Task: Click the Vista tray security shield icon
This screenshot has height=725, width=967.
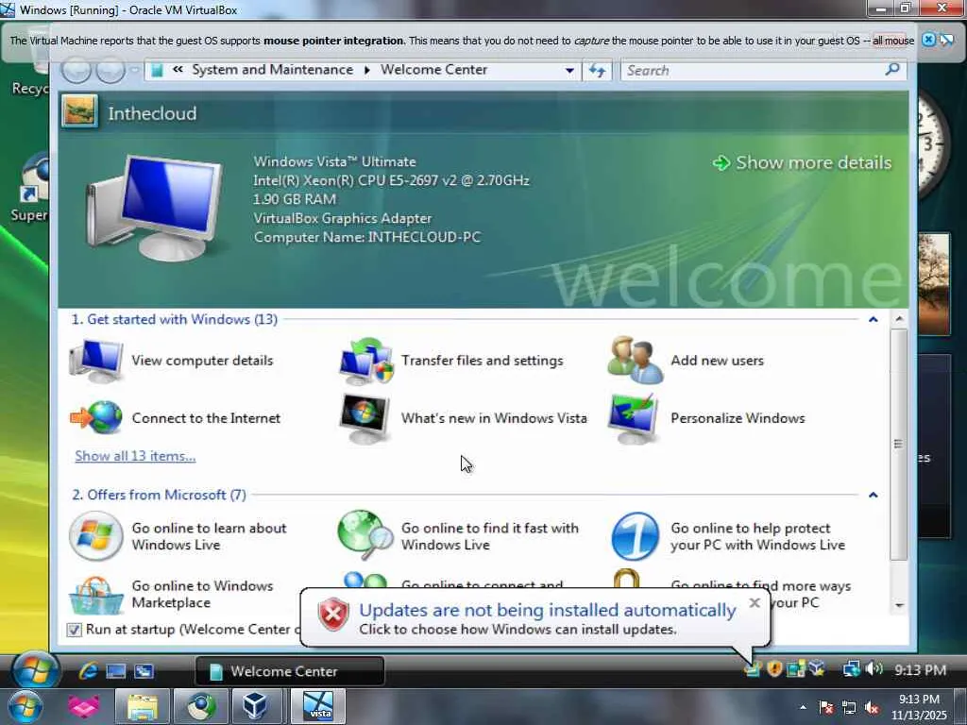Action: [774, 669]
